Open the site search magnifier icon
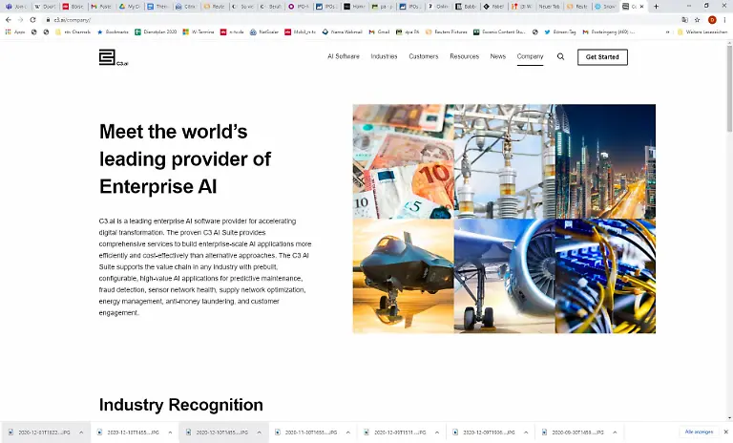The width and height of the screenshot is (733, 443). coord(560,57)
